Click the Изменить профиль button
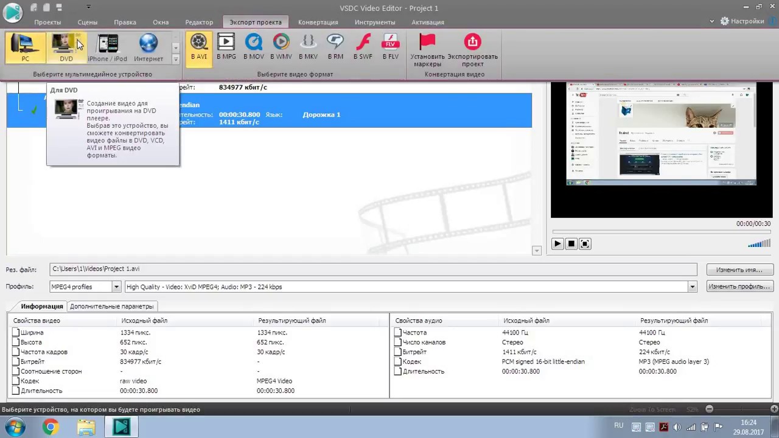The width and height of the screenshot is (779, 438). coord(739,287)
